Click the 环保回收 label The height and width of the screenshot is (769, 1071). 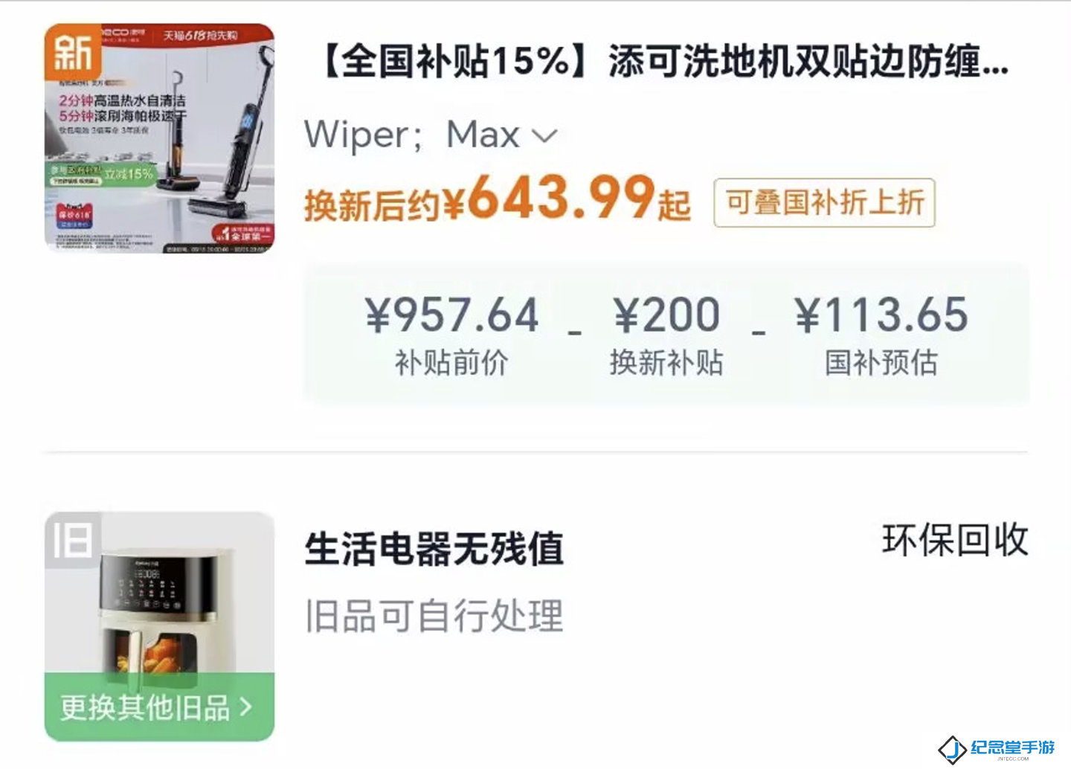click(x=955, y=540)
